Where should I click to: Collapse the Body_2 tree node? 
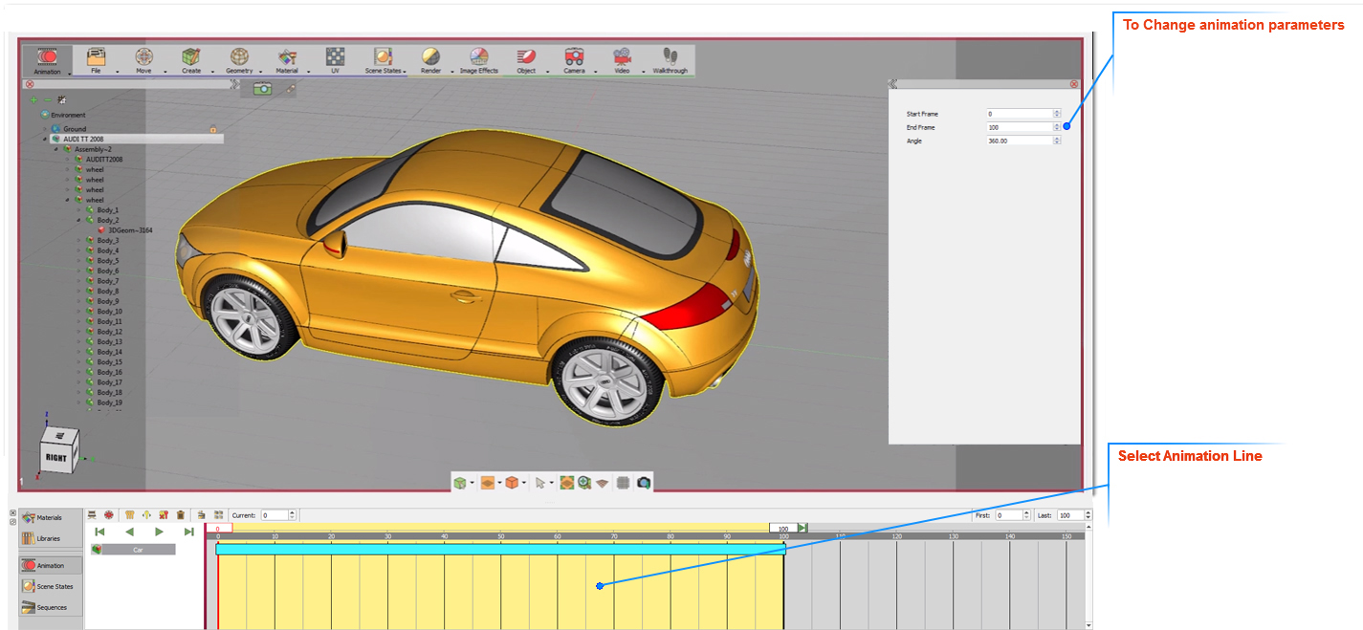(78, 220)
